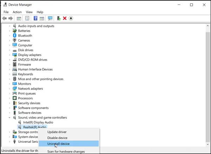Screen dimensions: 211x154
Task: Click the forward arrow in the toolbar
Action: [x=11, y=18]
